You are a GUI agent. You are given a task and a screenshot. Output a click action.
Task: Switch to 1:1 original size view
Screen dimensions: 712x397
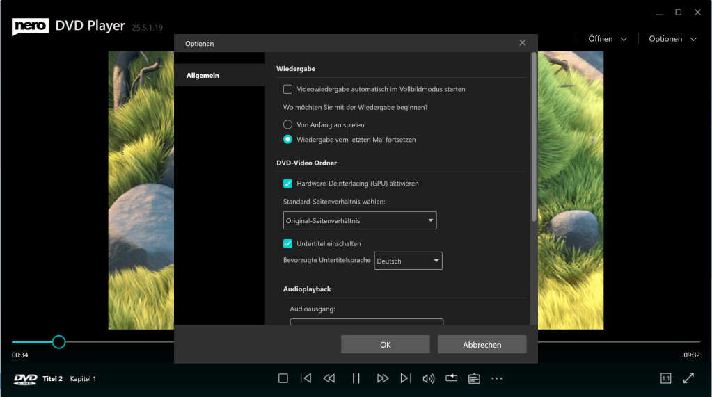(x=665, y=378)
